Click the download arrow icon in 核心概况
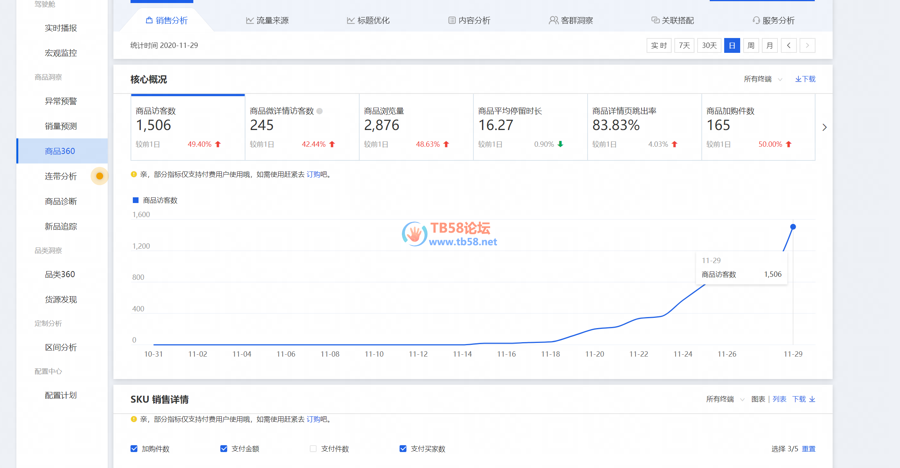The image size is (900, 468). pos(798,79)
